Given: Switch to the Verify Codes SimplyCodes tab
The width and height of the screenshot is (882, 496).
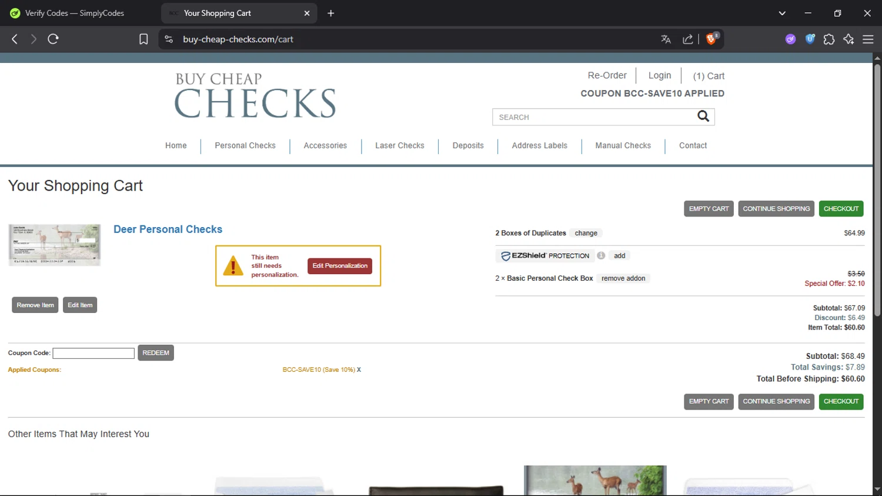Looking at the screenshot, I should (75, 13).
